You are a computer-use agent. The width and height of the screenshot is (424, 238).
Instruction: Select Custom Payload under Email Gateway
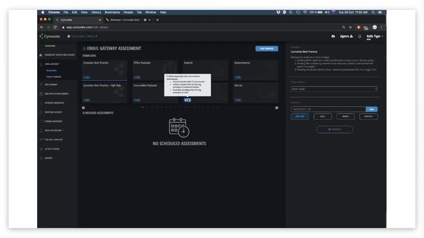click(x=54, y=77)
